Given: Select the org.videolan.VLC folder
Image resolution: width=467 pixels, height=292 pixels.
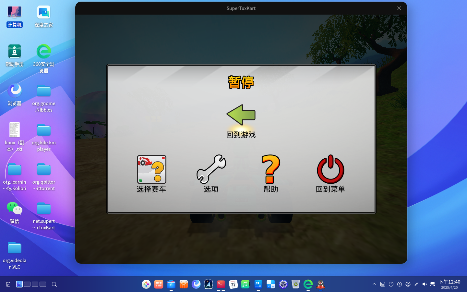Looking at the screenshot, I should pyautogui.click(x=15, y=255).
